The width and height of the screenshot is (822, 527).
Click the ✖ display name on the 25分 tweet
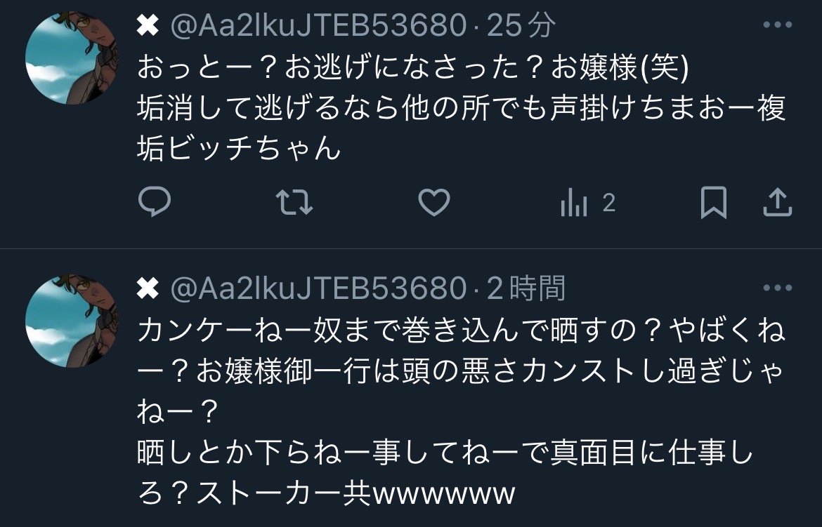pyautogui.click(x=148, y=25)
